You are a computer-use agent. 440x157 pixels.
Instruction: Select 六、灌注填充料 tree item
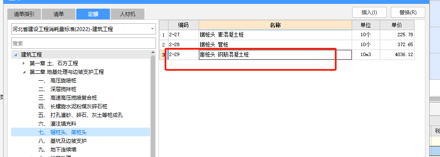57,124
